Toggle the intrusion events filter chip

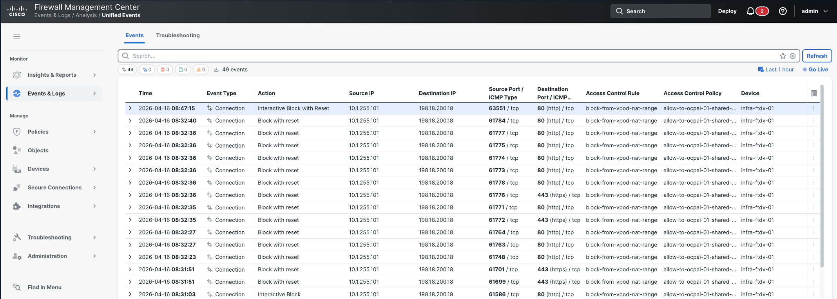(165, 70)
